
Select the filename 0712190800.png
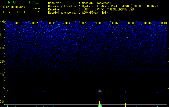click(14, 7)
